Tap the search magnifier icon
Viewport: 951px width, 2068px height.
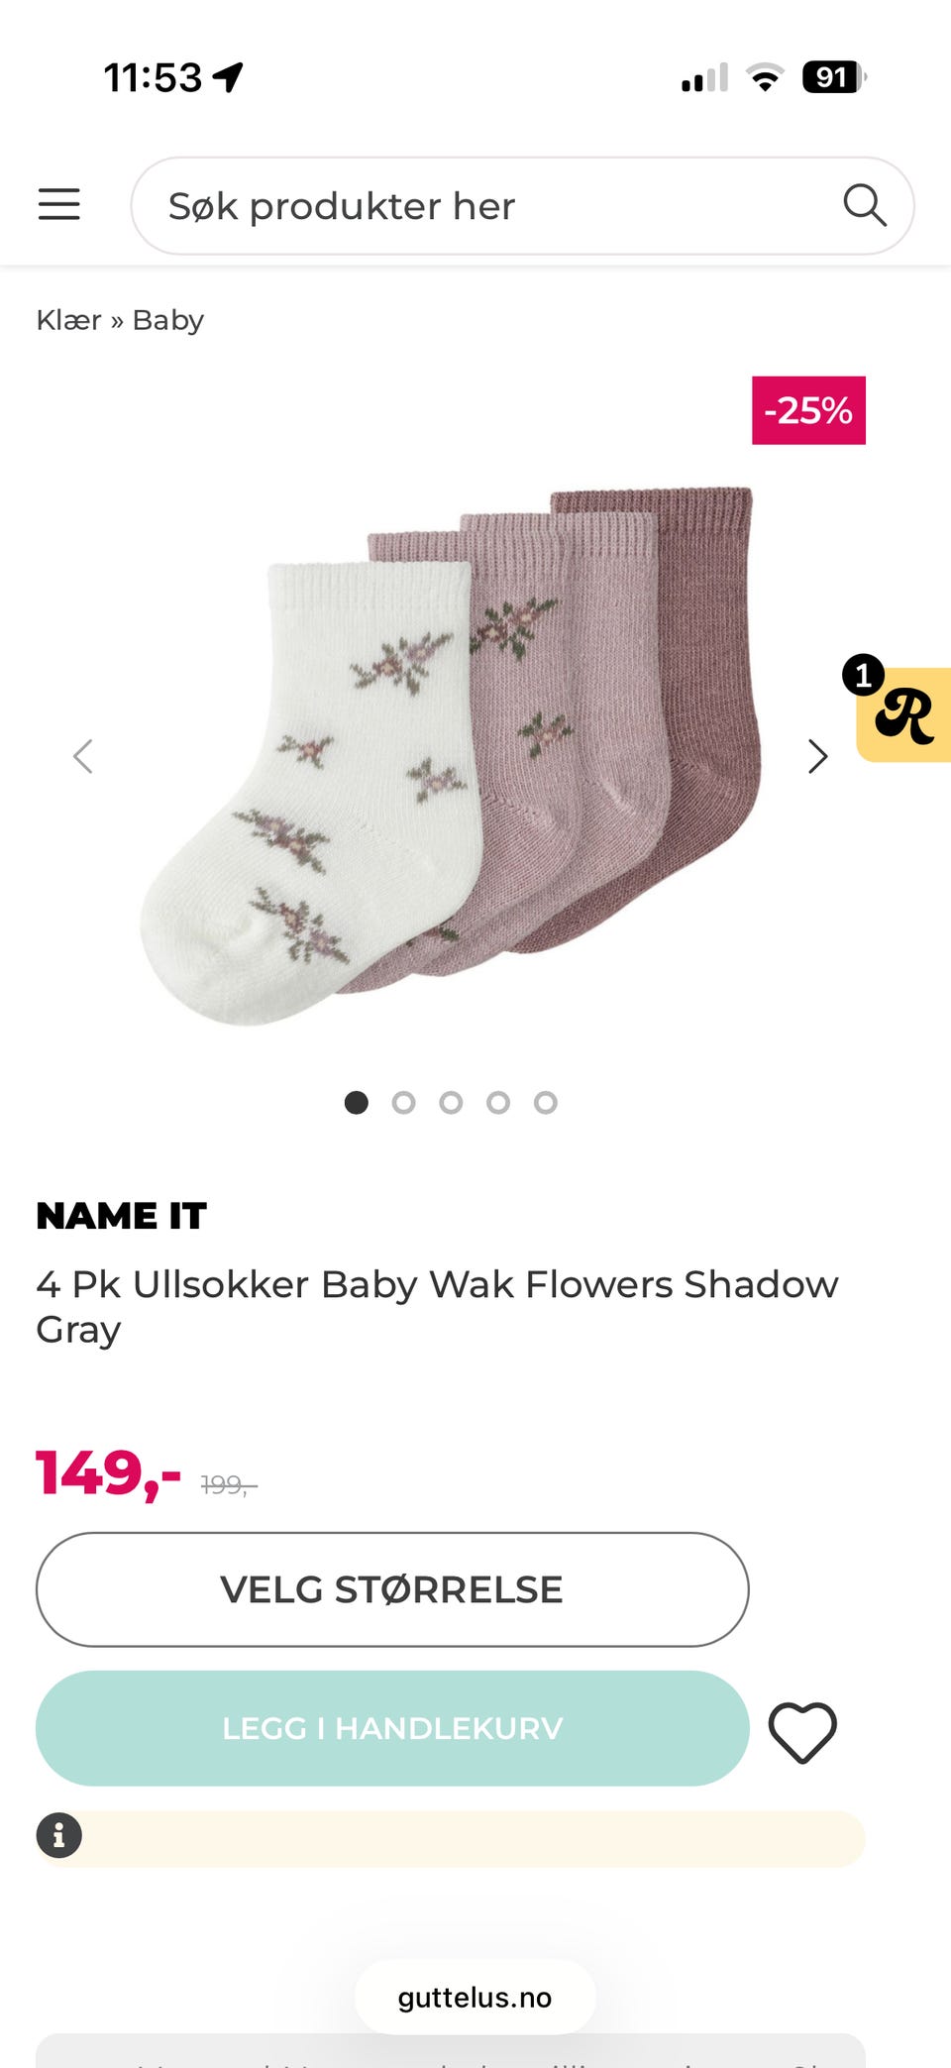864,205
